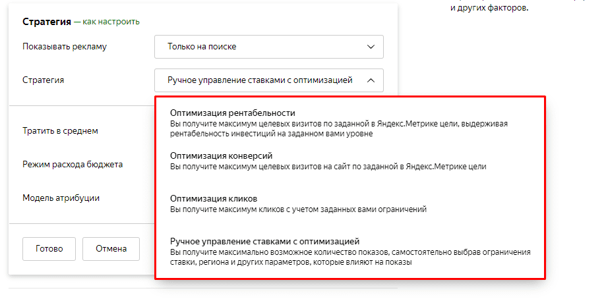
Task: Open the 'Показывать рекламу' dropdown
Action: click(268, 47)
